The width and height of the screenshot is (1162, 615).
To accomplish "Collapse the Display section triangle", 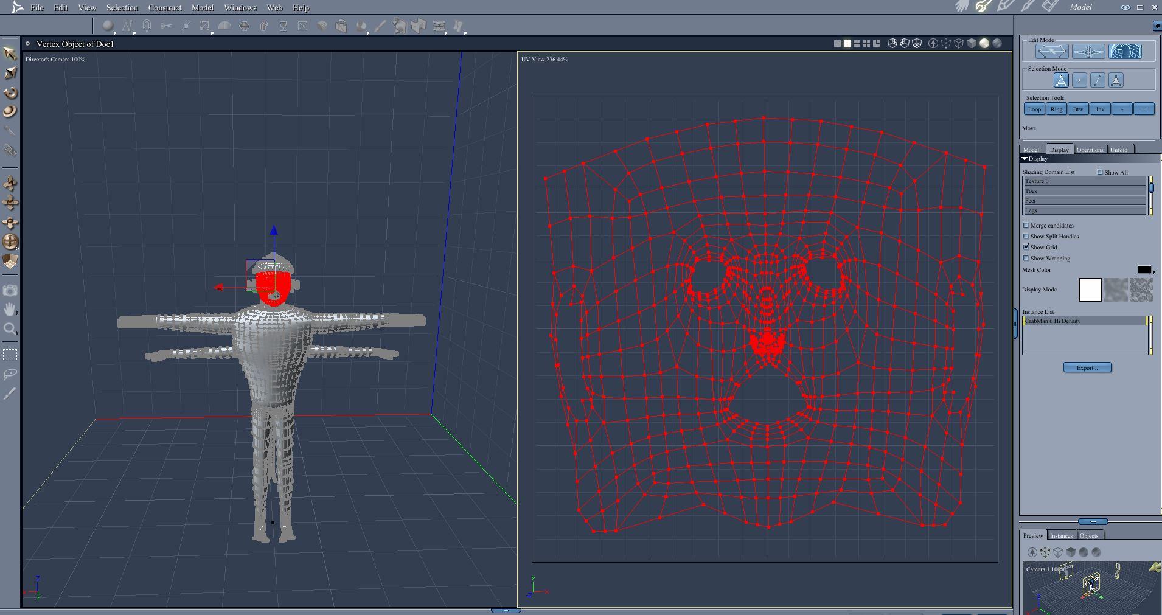I will [x=1025, y=159].
